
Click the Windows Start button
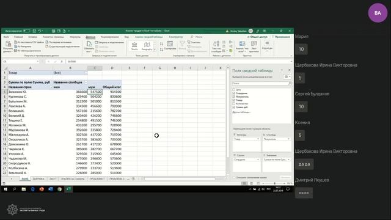point(5,189)
